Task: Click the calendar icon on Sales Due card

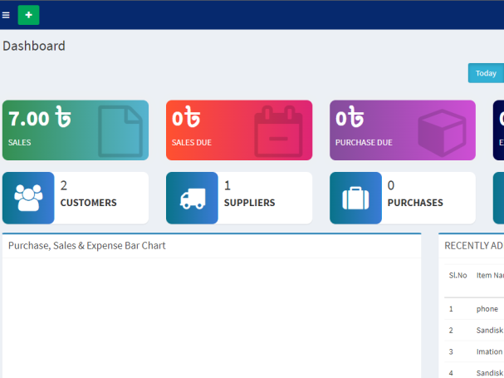Action: pos(278,131)
